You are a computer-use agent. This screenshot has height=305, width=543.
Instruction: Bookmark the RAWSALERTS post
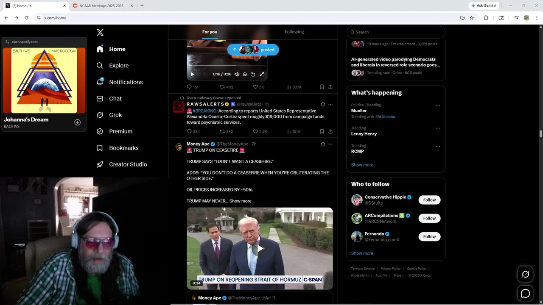click(x=322, y=131)
